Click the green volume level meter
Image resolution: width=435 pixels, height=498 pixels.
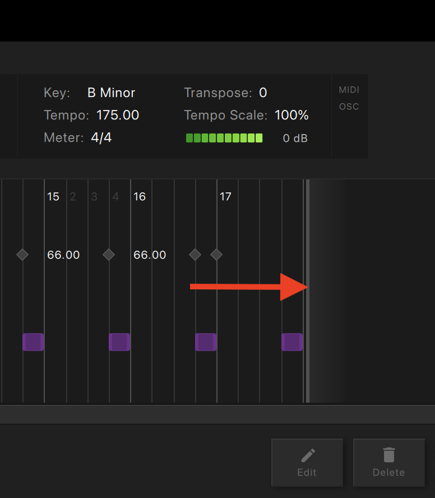(224, 138)
